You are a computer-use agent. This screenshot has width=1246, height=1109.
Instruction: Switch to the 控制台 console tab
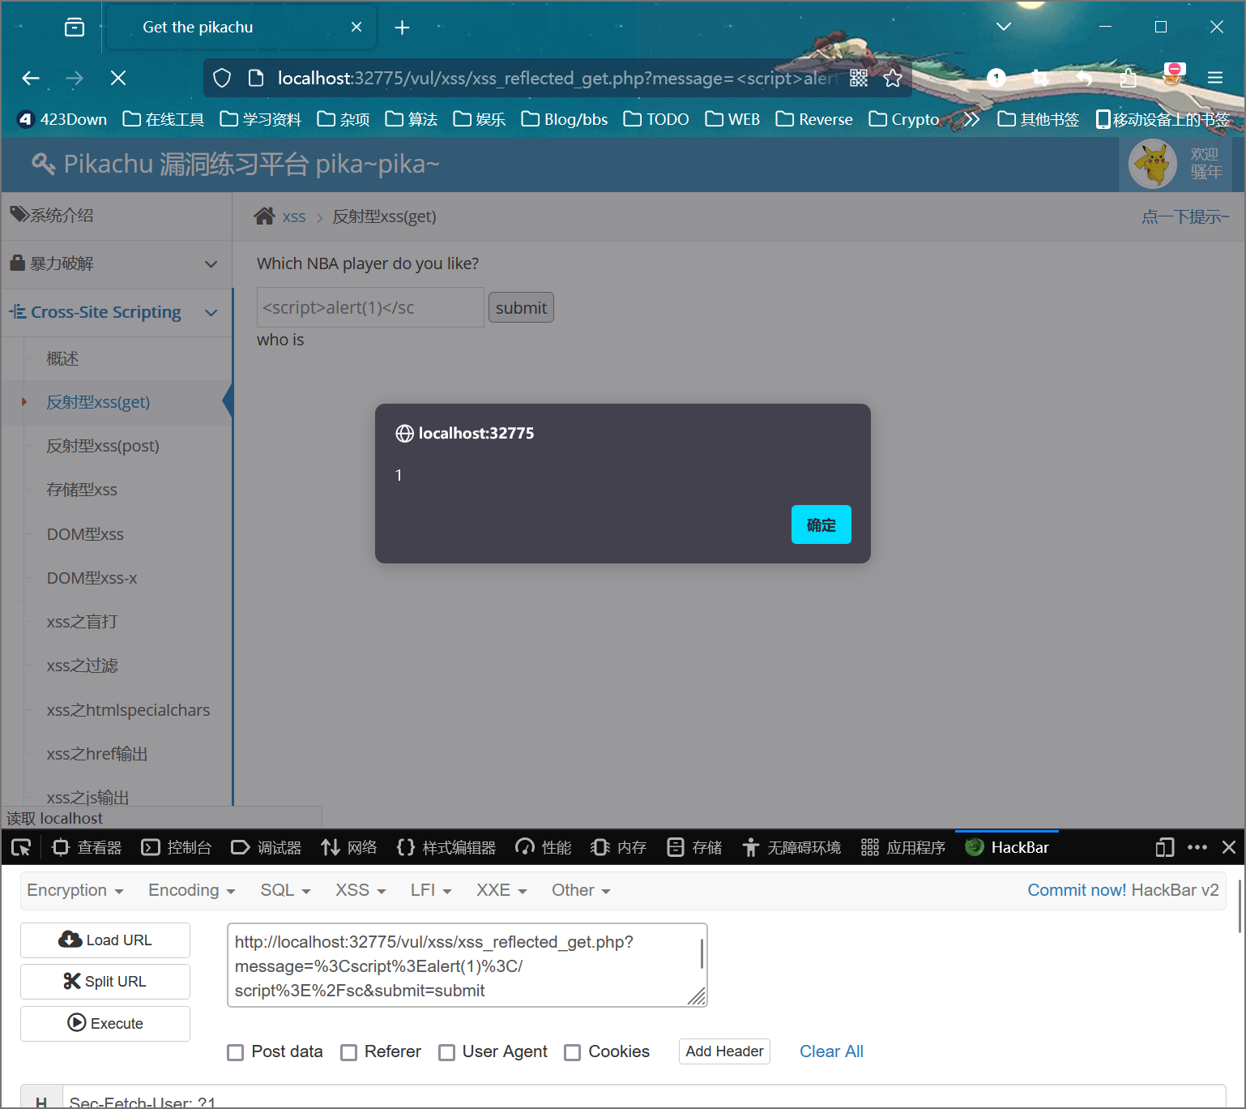coord(177,847)
